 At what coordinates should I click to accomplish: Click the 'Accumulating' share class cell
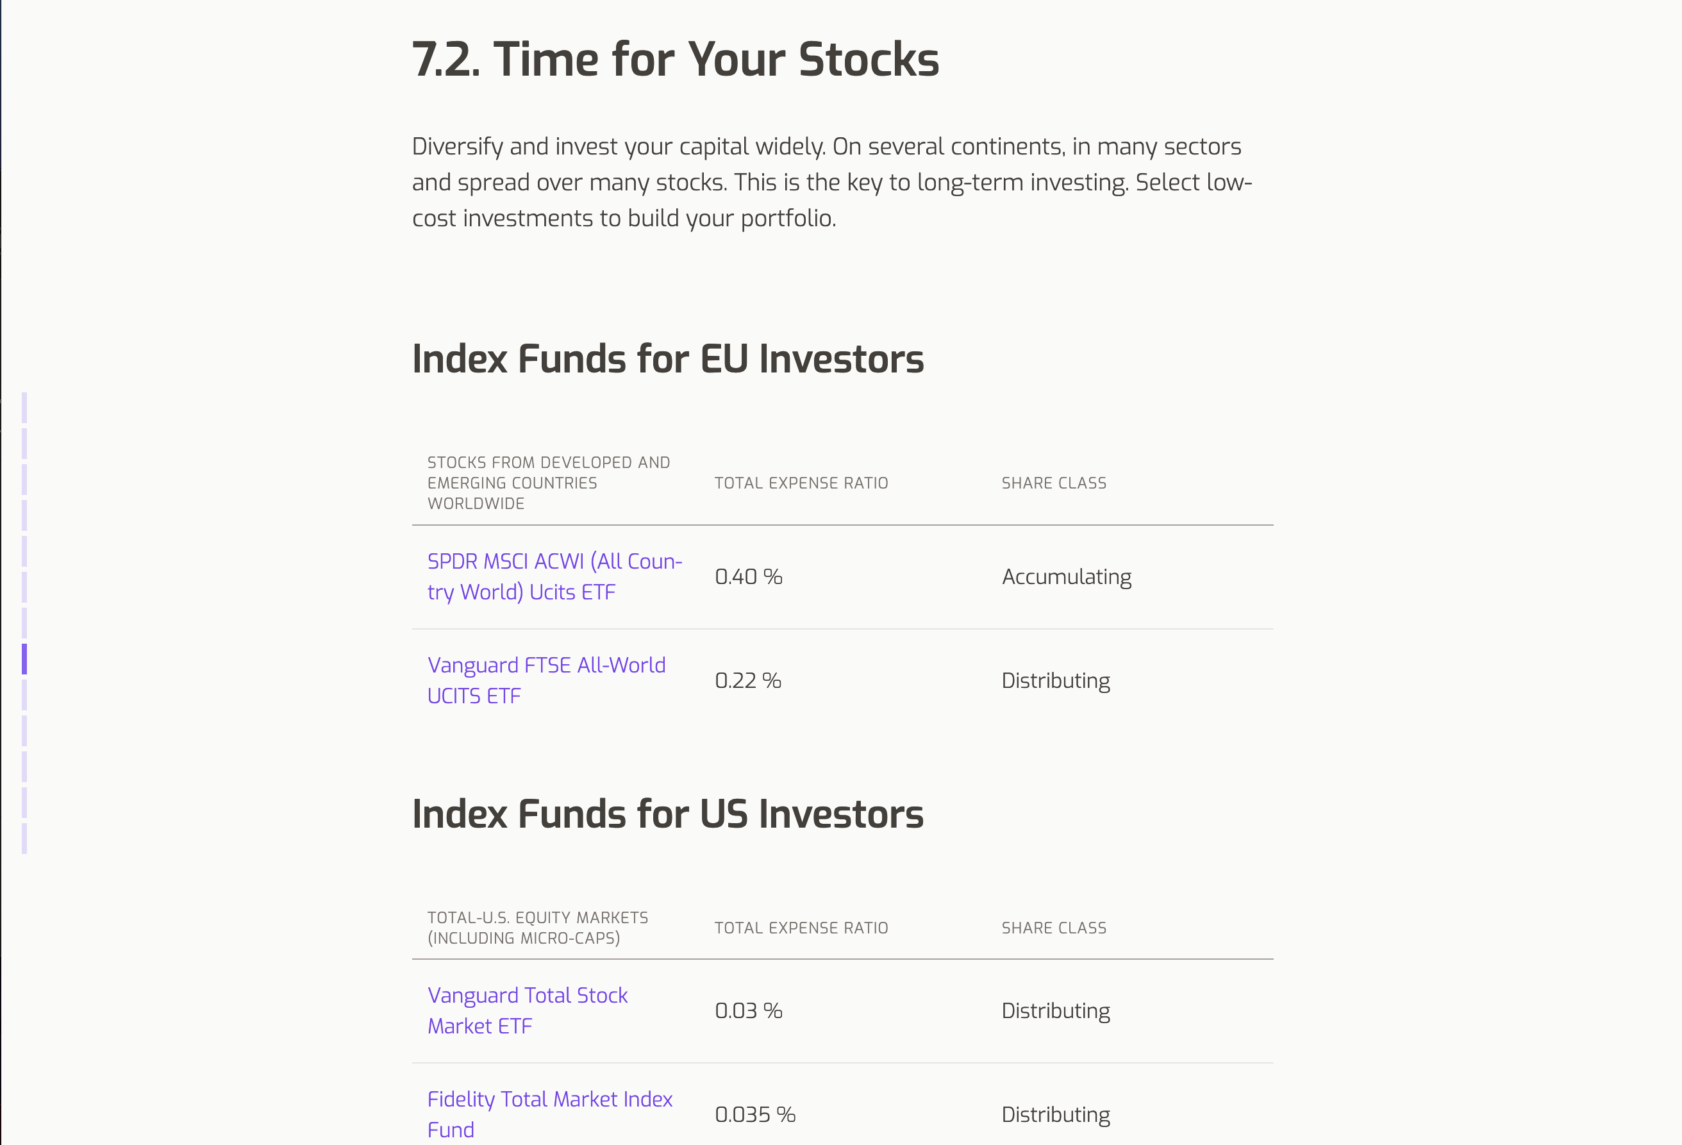1066,577
